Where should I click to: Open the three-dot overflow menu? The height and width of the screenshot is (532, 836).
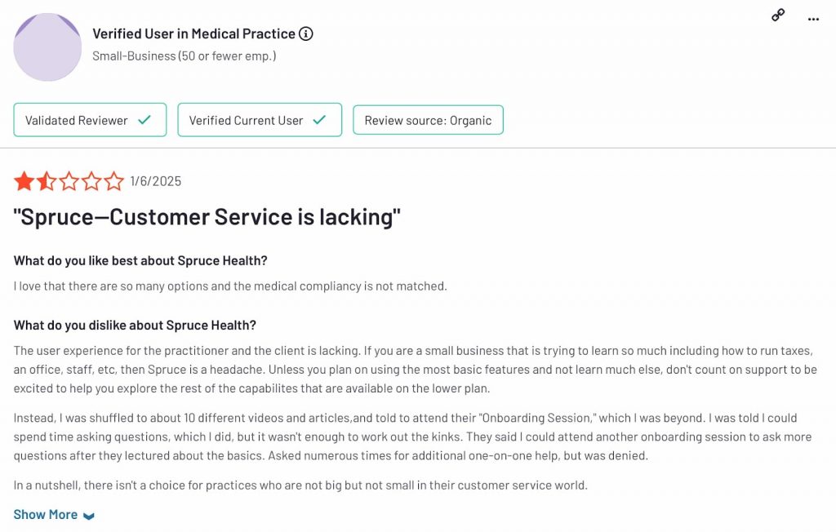click(x=814, y=18)
